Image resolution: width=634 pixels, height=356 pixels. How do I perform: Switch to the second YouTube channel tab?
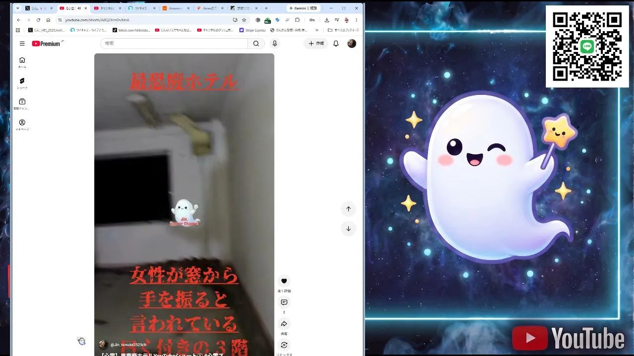tap(107, 8)
